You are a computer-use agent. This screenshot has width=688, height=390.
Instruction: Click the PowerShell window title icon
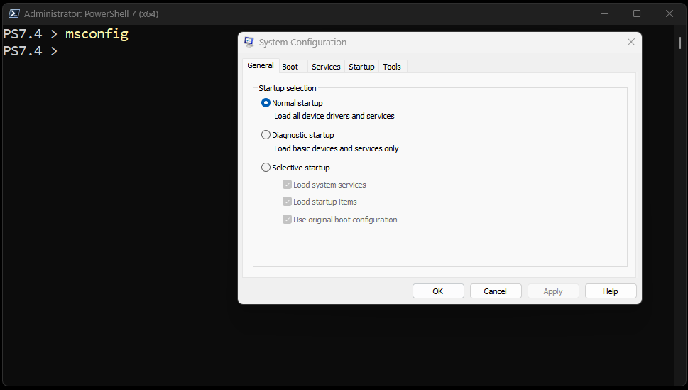click(13, 13)
